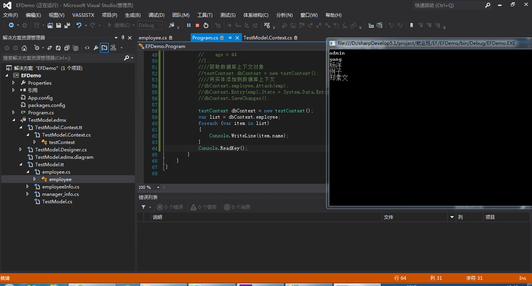This screenshot has height=286, width=532.
Task: Click the View Code angle-brackets icon
Action: (x=87, y=48)
